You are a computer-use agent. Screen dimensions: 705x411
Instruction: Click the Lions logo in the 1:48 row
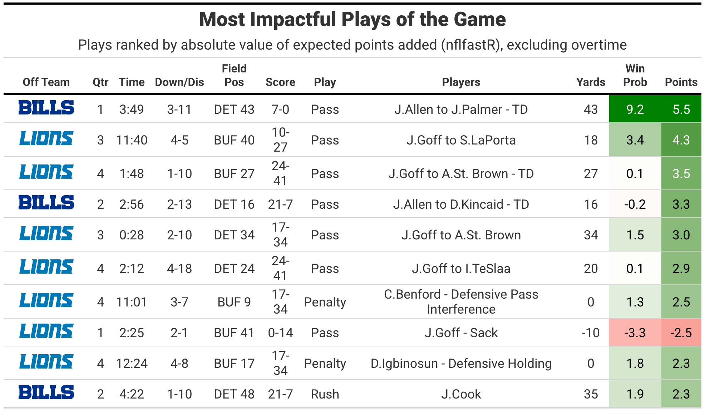[46, 172]
